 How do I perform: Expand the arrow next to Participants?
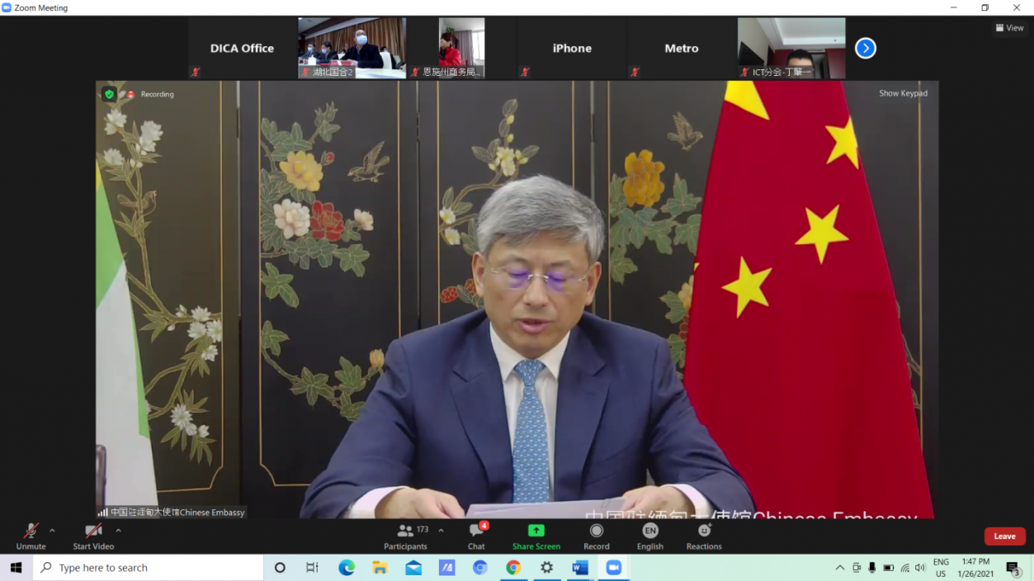441,531
